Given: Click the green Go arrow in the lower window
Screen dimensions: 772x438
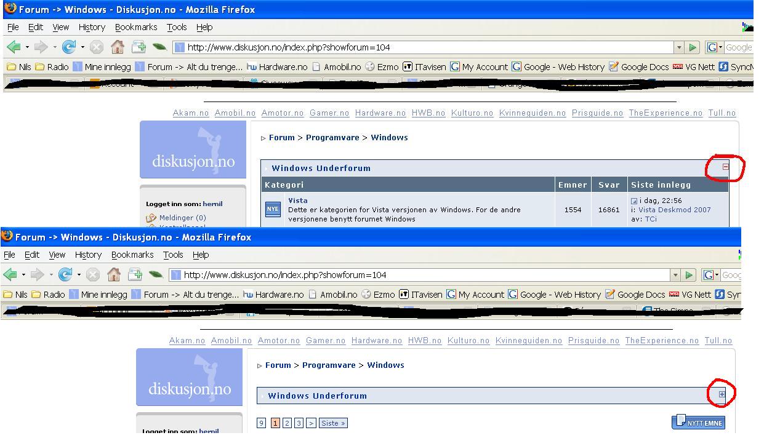Looking at the screenshot, I should tap(690, 275).
